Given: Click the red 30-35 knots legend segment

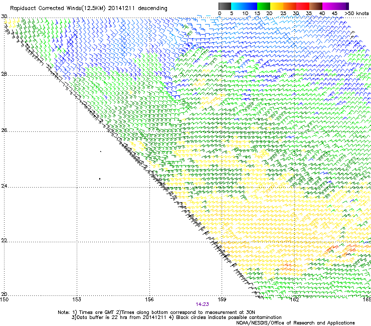Looking at the screenshot, I should [303, 6].
